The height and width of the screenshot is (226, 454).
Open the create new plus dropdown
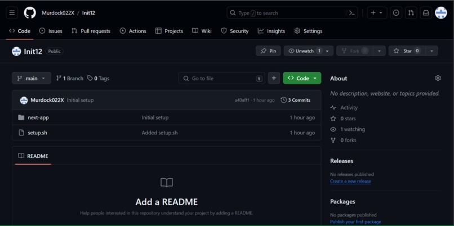coord(377,13)
